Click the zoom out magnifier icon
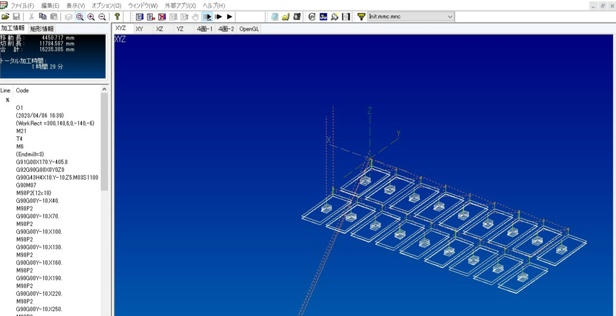Image resolution: width=616 pixels, height=316 pixels. click(x=102, y=17)
